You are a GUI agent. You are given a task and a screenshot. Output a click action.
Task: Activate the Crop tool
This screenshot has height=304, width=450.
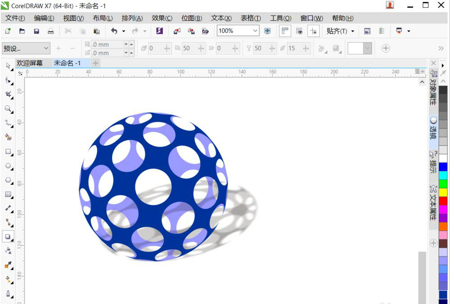[8, 94]
